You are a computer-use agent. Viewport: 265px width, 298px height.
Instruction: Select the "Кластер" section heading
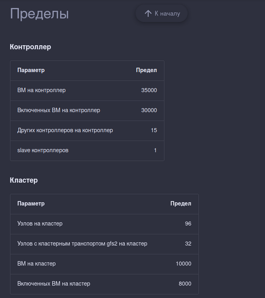click(24, 180)
